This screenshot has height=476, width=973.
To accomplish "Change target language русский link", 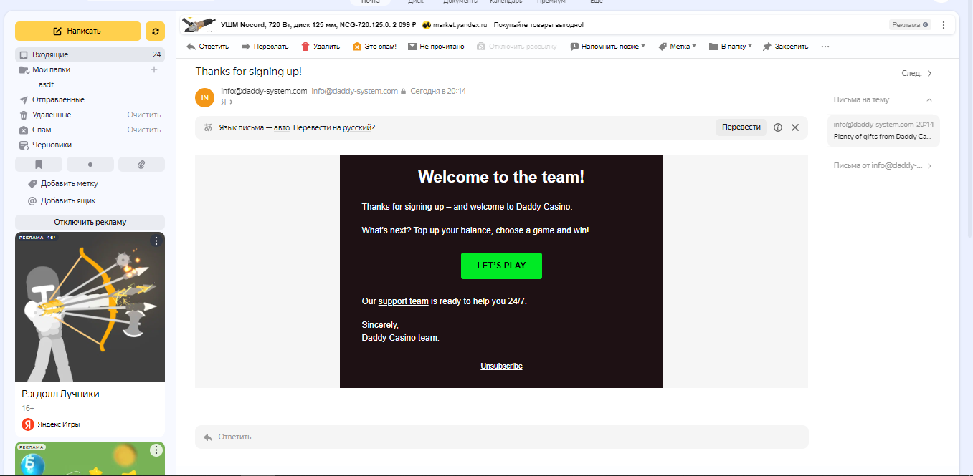I will coord(356,128).
